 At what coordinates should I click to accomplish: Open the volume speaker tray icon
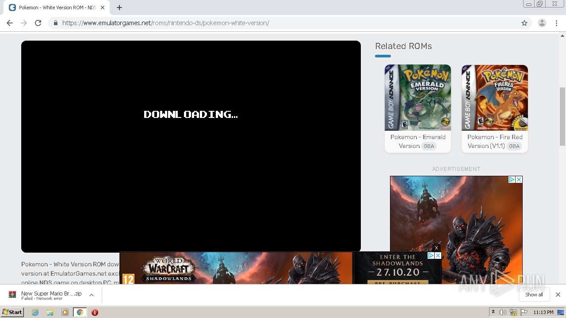click(503, 312)
